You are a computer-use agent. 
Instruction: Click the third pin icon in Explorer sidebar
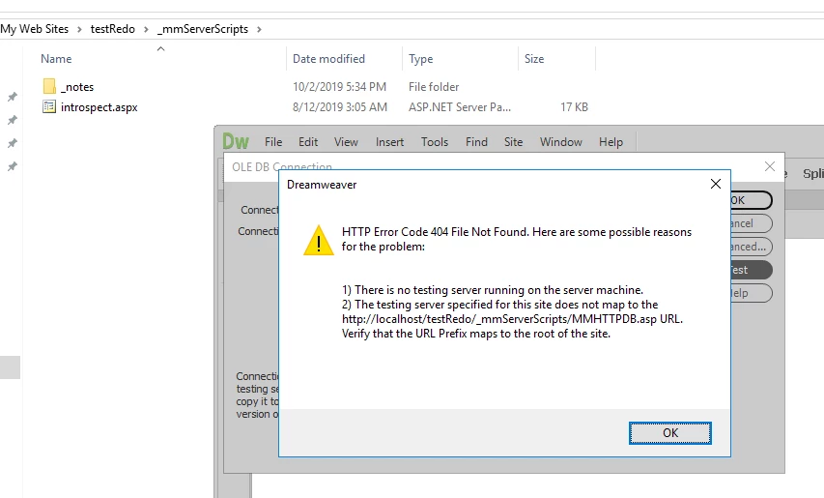tap(13, 143)
